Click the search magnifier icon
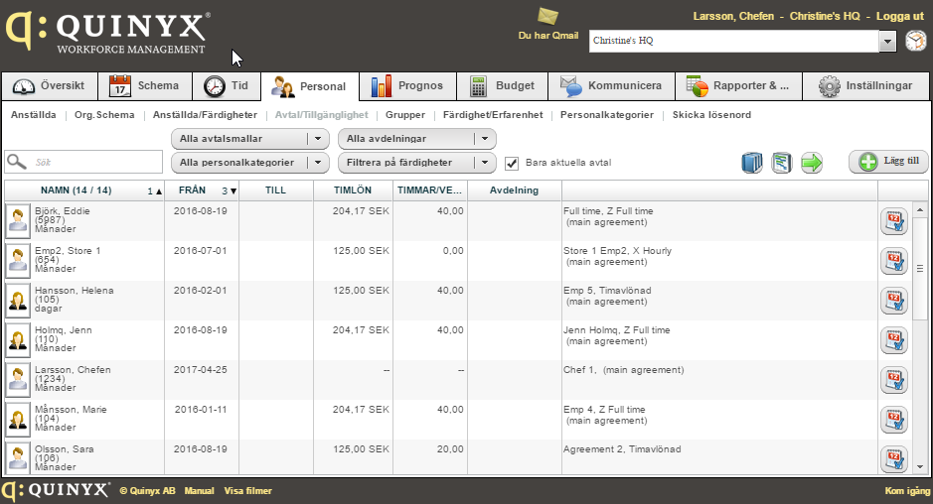The width and height of the screenshot is (933, 504). pos(17,162)
